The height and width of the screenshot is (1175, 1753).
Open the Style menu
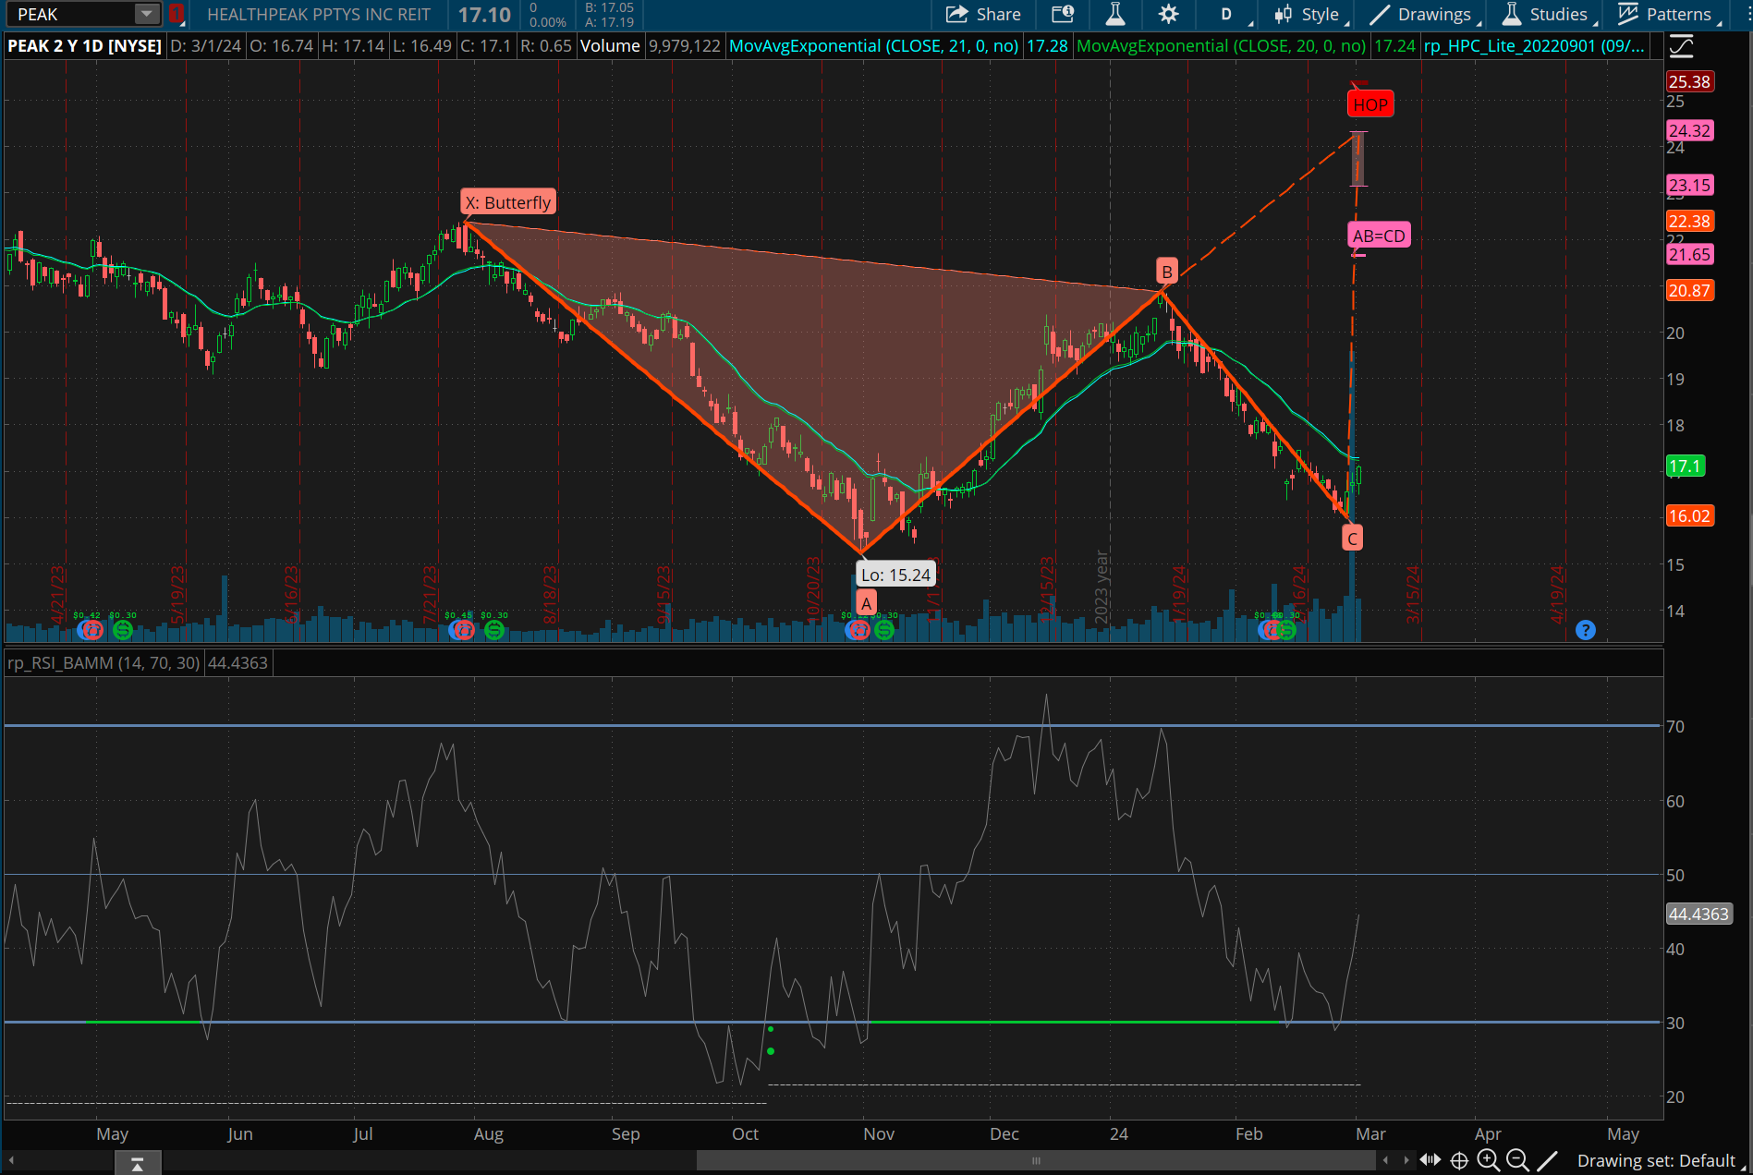[1312, 15]
